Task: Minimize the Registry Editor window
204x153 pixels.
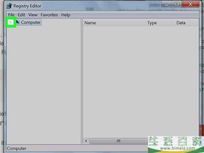Action: (166, 4)
